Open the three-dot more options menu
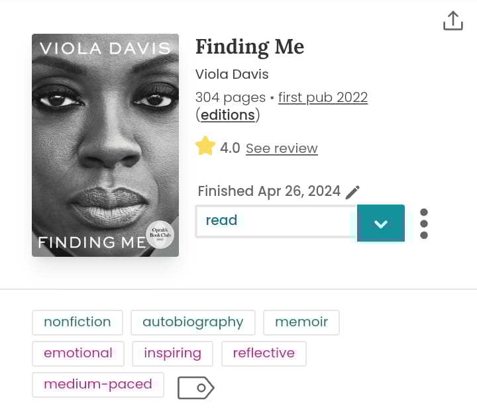Image resolution: width=477 pixels, height=415 pixels. coord(424,224)
